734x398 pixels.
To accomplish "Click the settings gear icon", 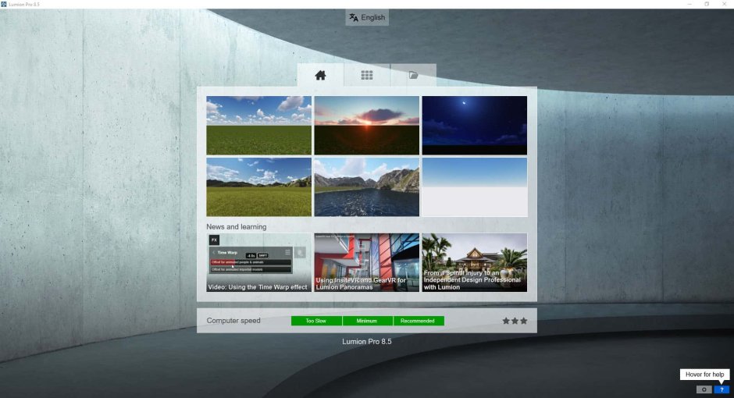I will click(704, 389).
